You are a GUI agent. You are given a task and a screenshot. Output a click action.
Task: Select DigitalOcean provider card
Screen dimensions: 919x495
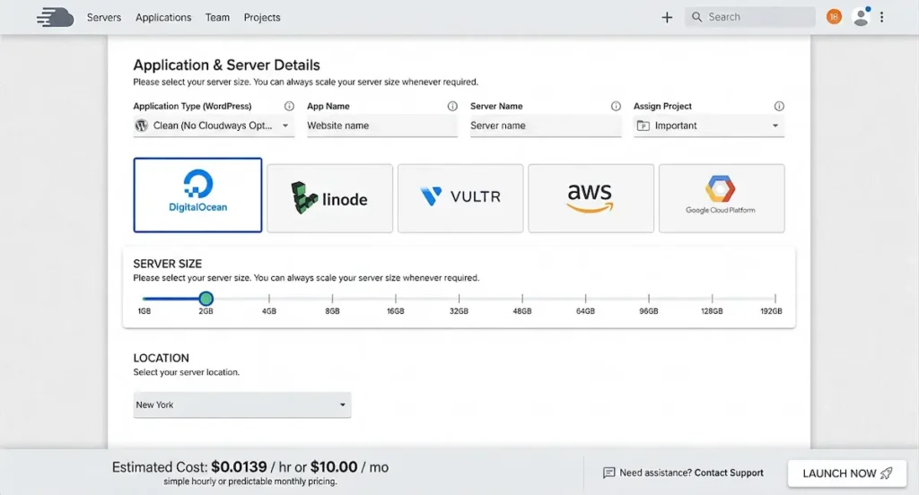tap(197, 195)
